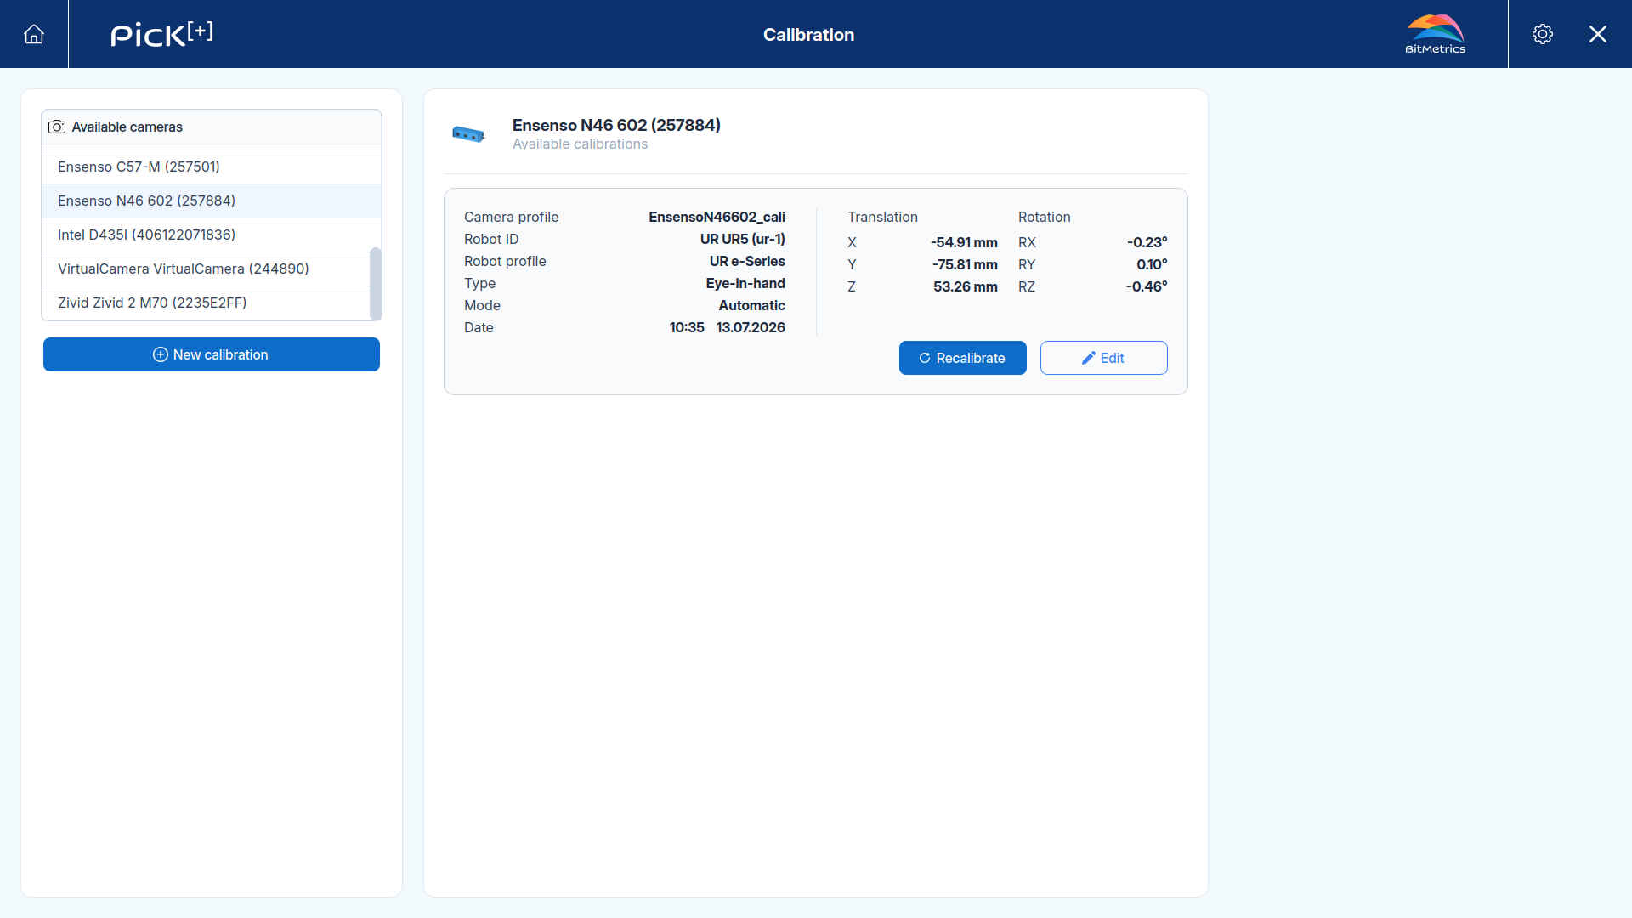1632x918 pixels.
Task: Click camera profile value EnsensoN46602_cali
Action: click(x=717, y=217)
